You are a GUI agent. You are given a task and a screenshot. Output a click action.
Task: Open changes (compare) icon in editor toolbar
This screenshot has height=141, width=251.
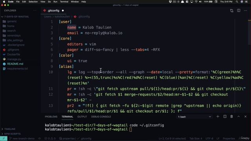point(232,11)
